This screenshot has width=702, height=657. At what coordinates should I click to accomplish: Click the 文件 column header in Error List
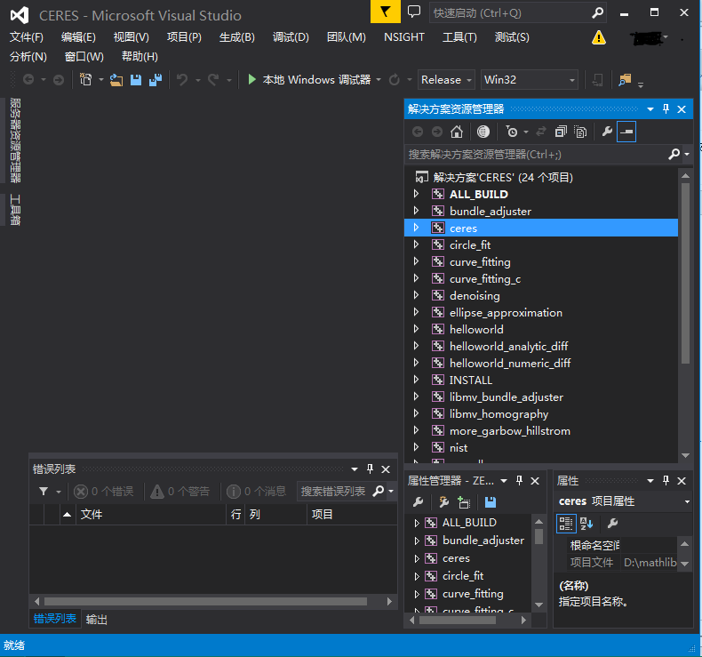click(x=152, y=514)
